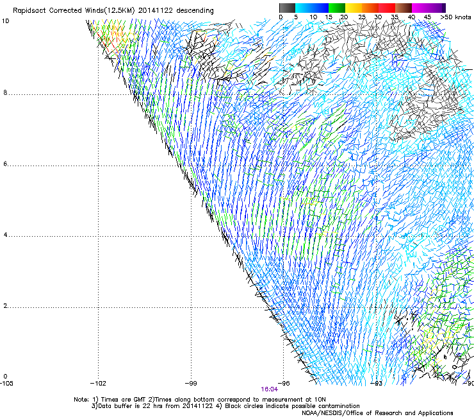Screen dimensions: 474x417
Task: Click the brown 35-40 knots color swatch
Action: click(x=404, y=8)
